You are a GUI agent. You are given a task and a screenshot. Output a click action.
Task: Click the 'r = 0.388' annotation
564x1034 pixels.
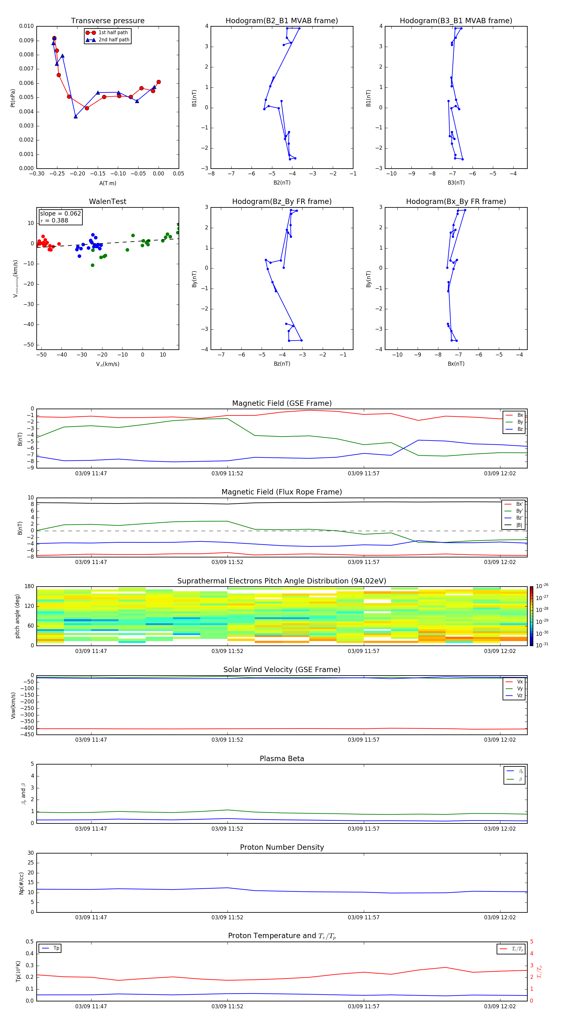pyautogui.click(x=54, y=220)
